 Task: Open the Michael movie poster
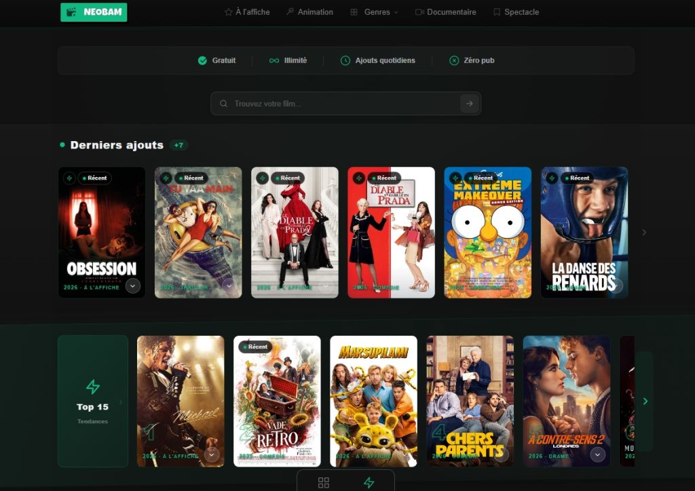click(x=181, y=401)
